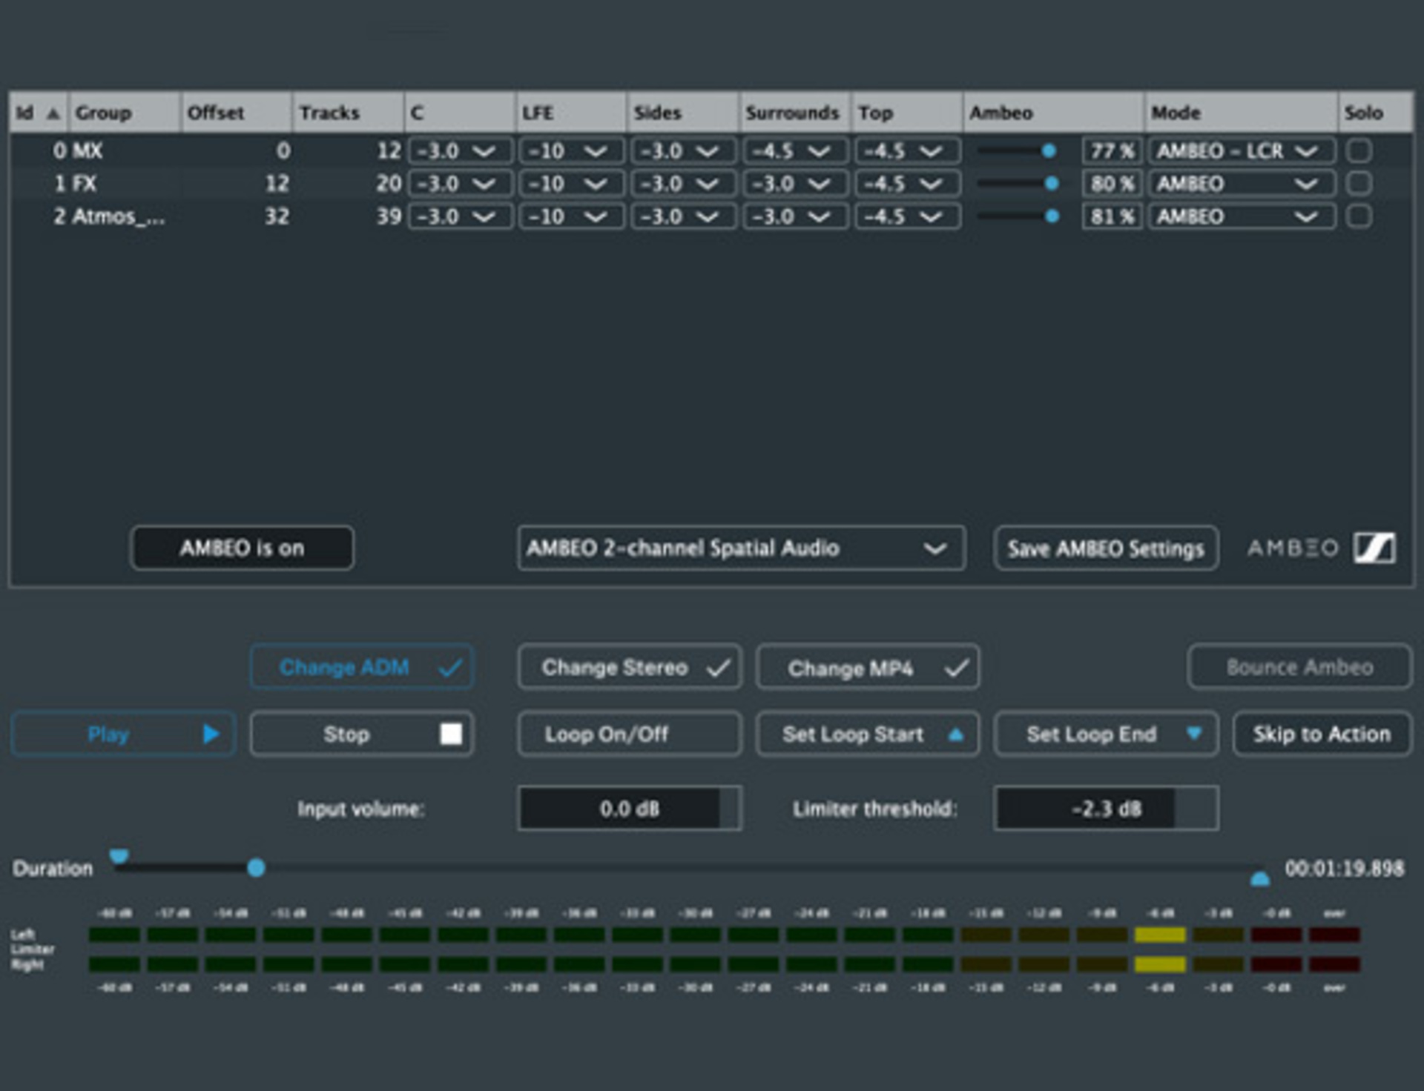
Task: Click the Limiter threshold value field
Action: tap(1105, 809)
